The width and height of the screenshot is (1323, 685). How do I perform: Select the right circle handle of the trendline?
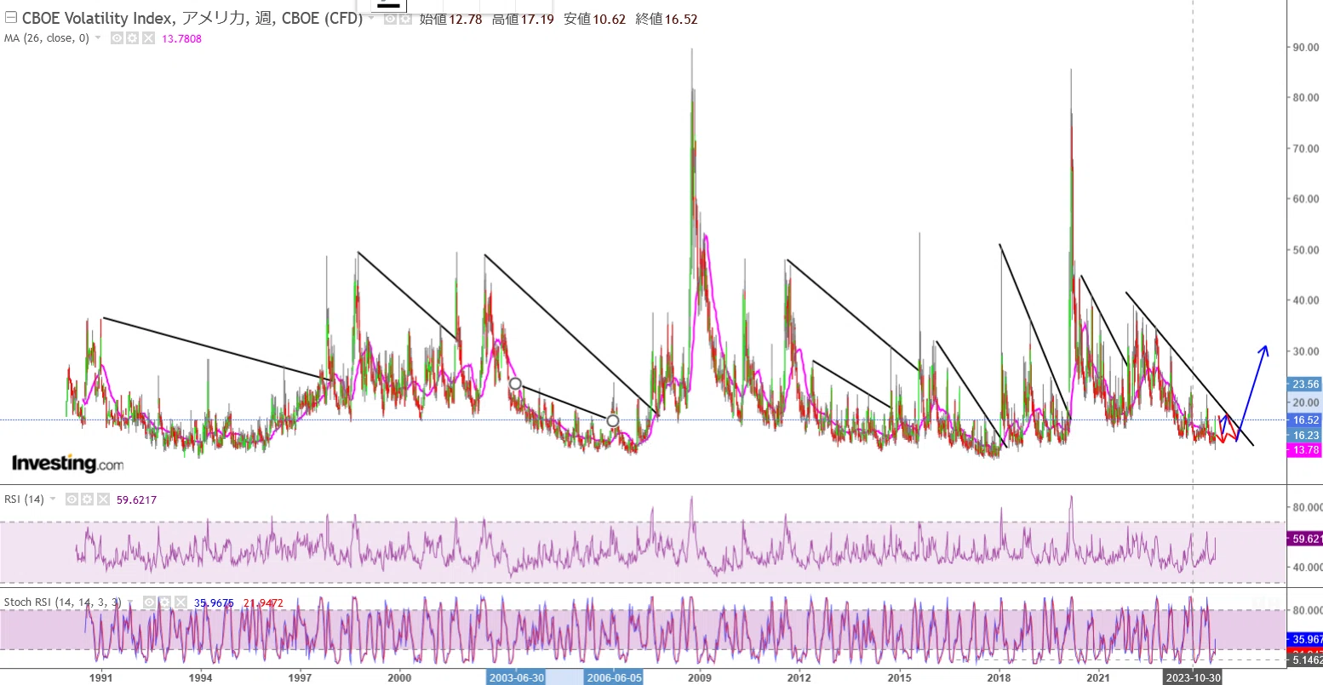[612, 420]
